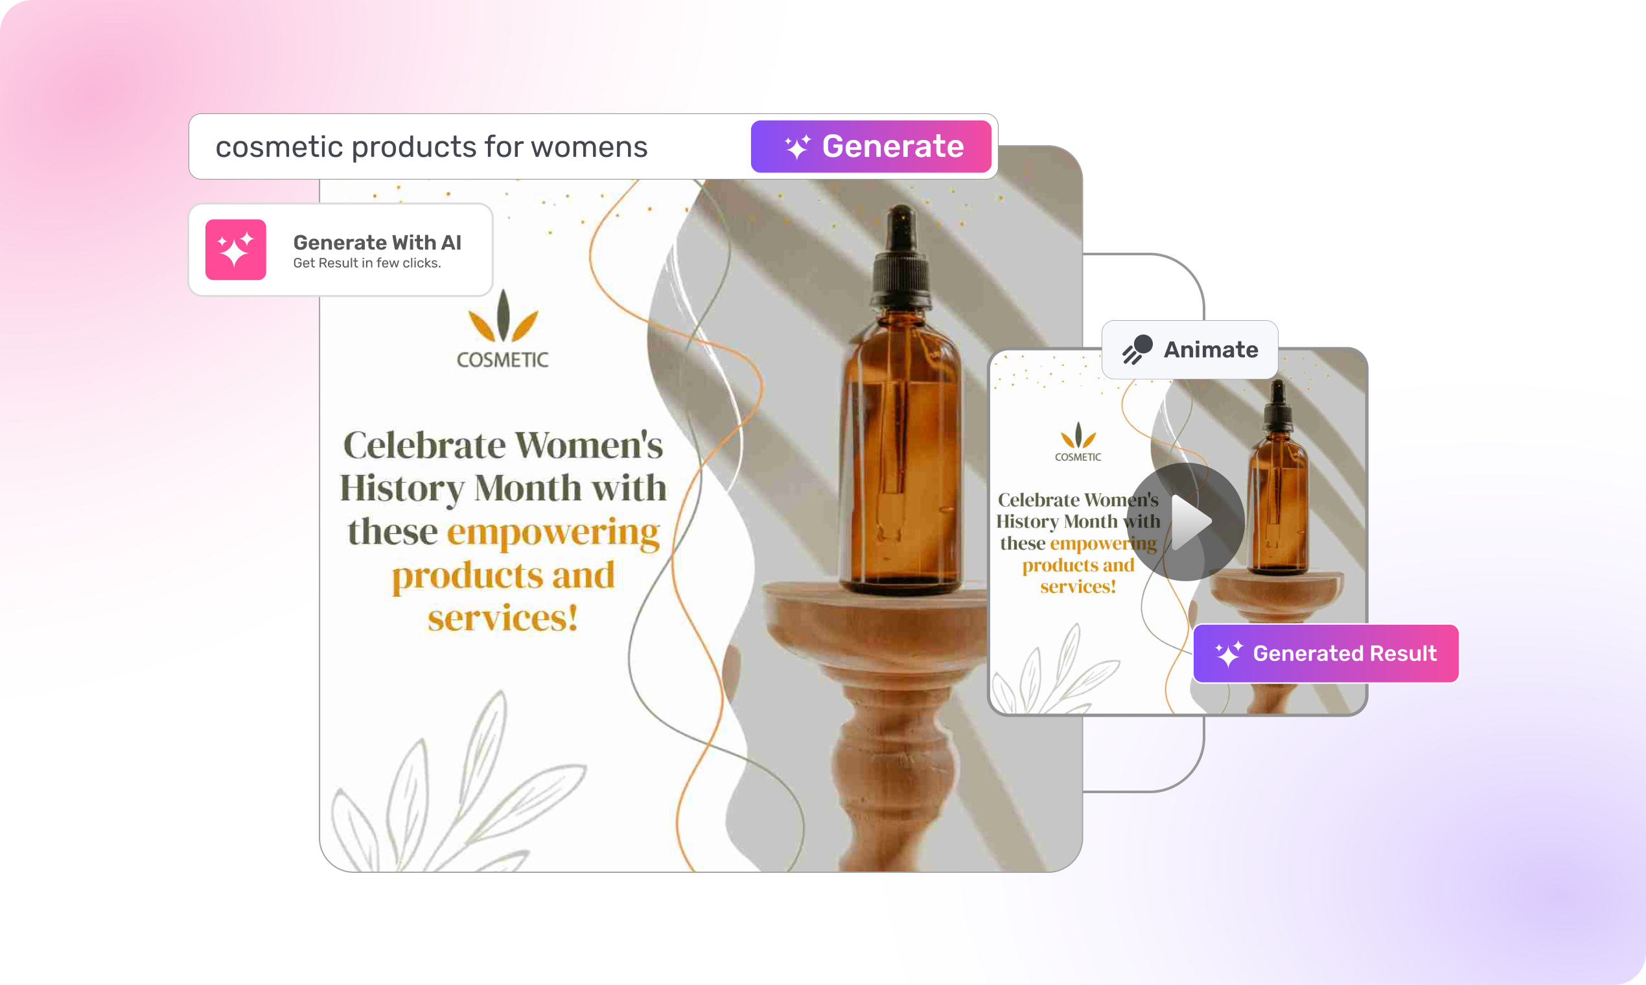Click the purple Generate button
Screen dimensions: 1646x985
[871, 146]
